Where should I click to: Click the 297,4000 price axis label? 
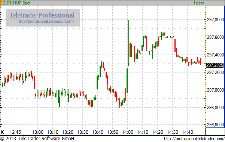click(x=215, y=55)
